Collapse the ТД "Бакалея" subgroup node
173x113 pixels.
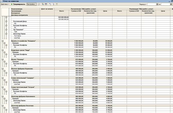[6, 30]
